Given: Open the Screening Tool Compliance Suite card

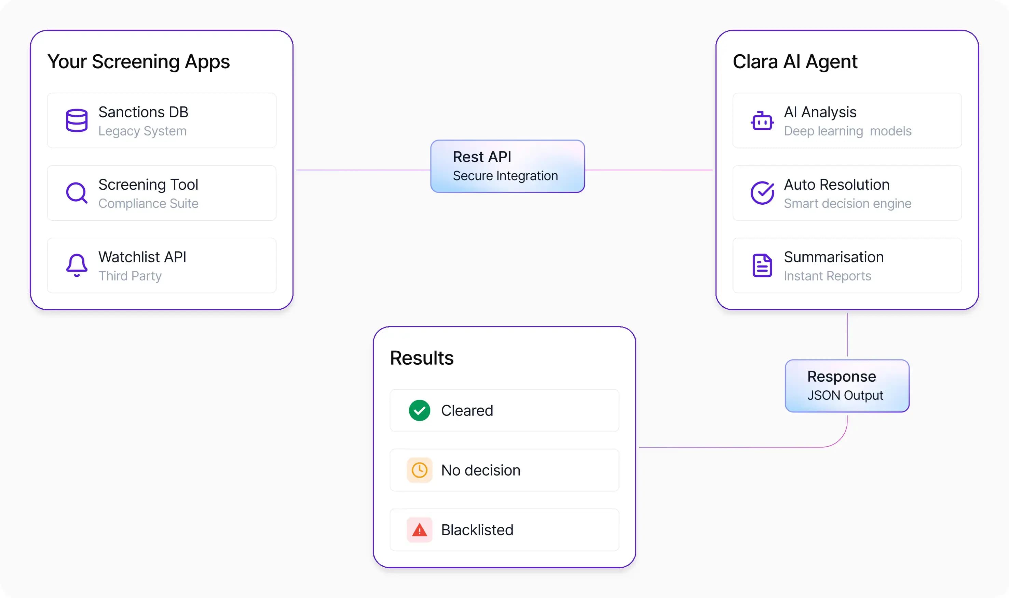Looking at the screenshot, I should 161,193.
